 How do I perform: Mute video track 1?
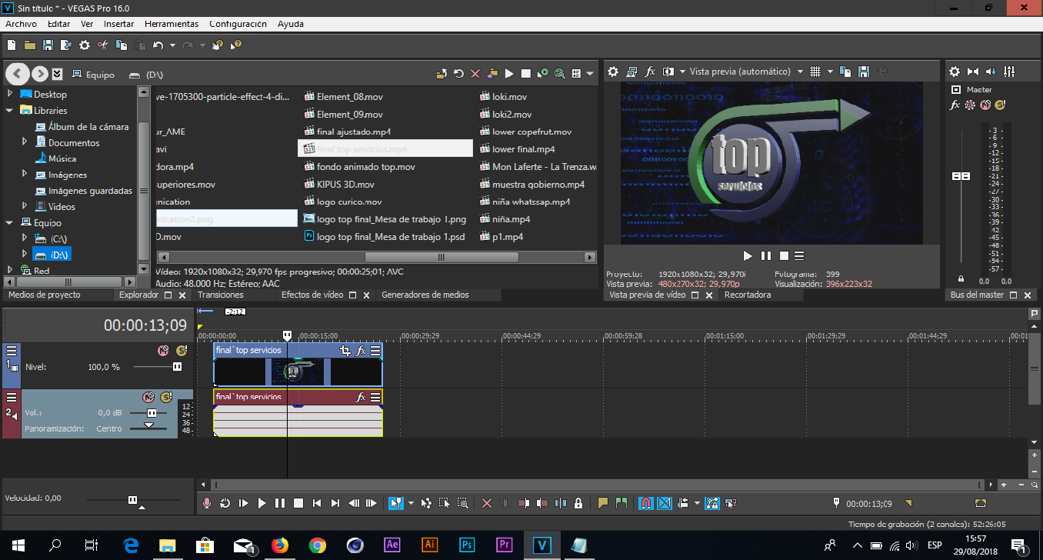tap(163, 351)
